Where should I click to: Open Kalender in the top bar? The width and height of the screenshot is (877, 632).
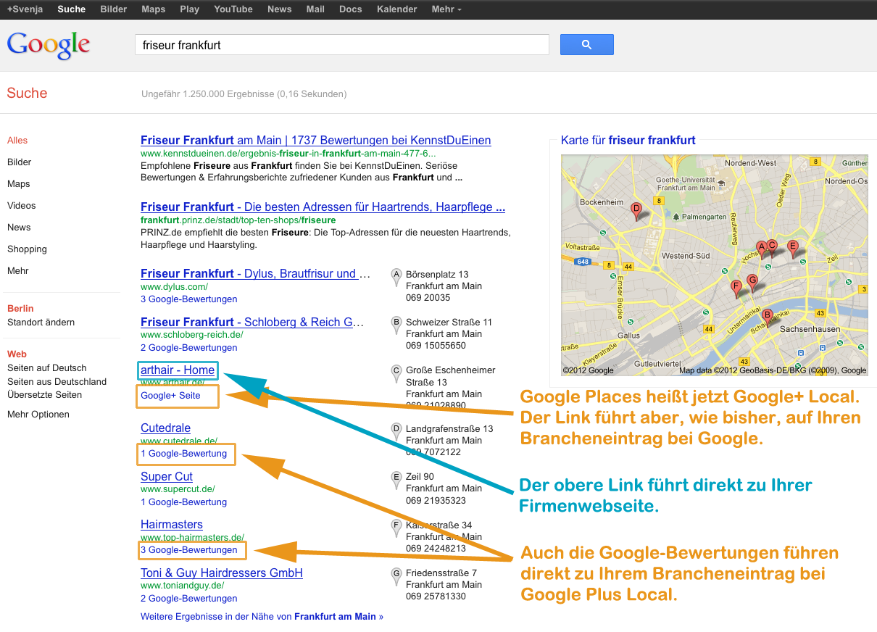[x=397, y=9]
